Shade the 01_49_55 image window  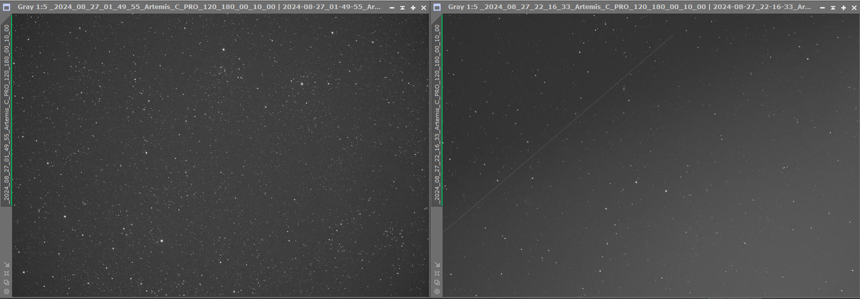click(x=402, y=8)
